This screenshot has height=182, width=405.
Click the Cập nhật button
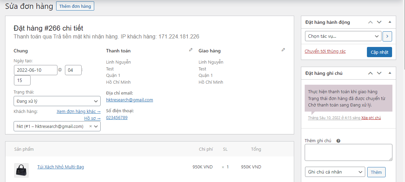point(379,52)
